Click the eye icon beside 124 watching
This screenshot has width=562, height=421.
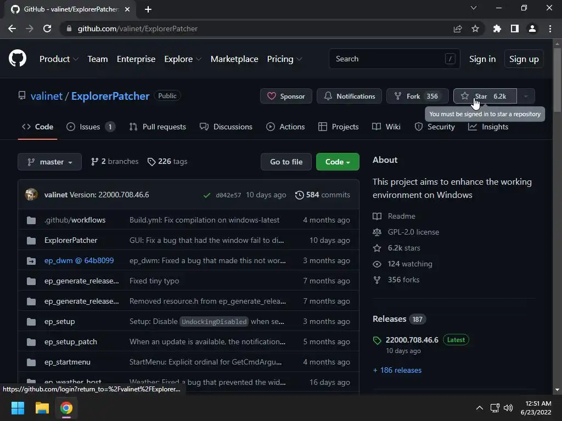[377, 264]
